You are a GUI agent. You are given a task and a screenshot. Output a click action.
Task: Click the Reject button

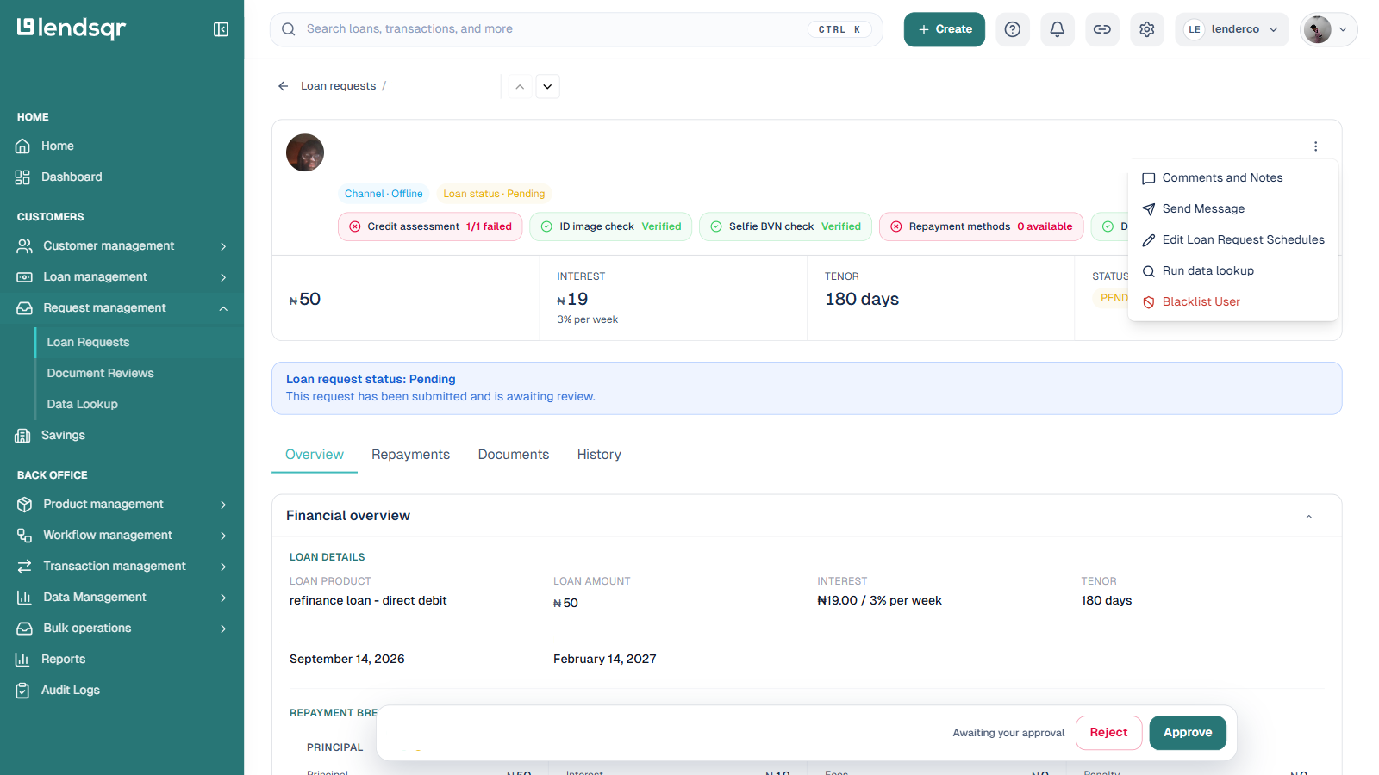[x=1108, y=733]
